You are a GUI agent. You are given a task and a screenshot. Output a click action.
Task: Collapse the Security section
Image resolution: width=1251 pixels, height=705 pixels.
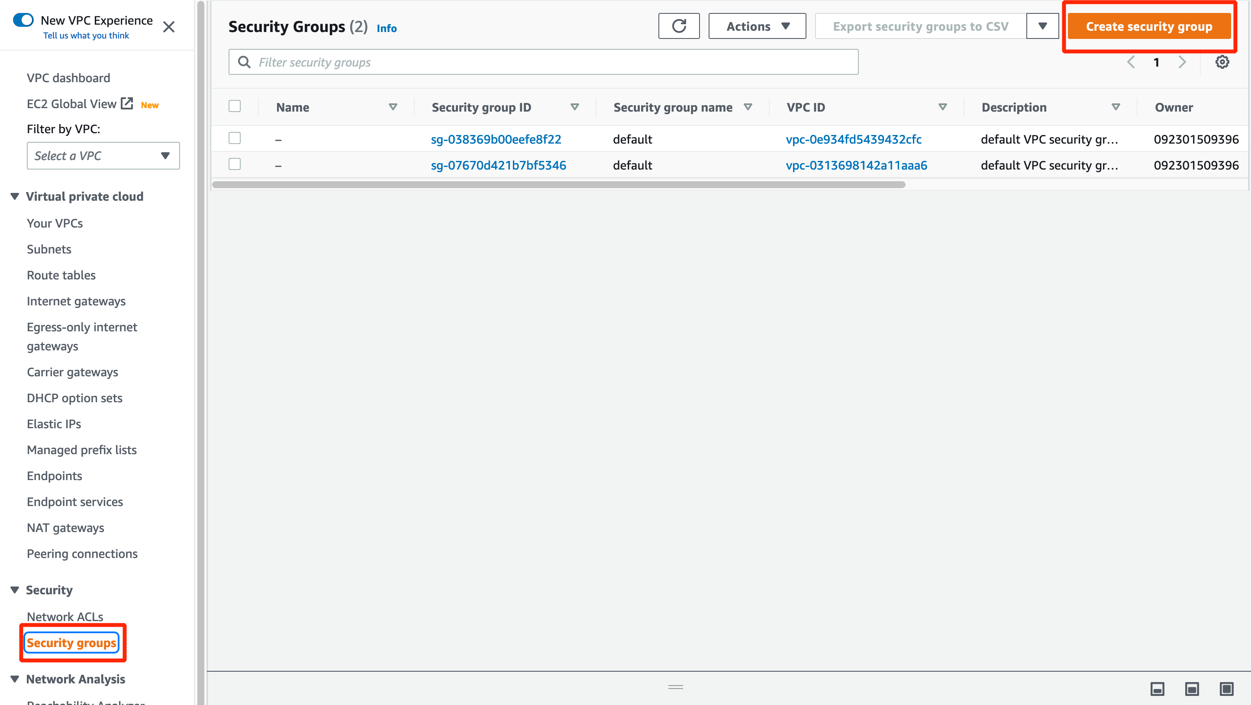tap(15, 590)
